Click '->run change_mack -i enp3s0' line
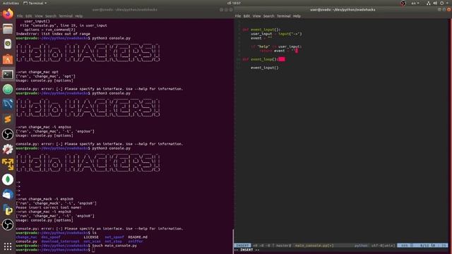 click(44, 199)
